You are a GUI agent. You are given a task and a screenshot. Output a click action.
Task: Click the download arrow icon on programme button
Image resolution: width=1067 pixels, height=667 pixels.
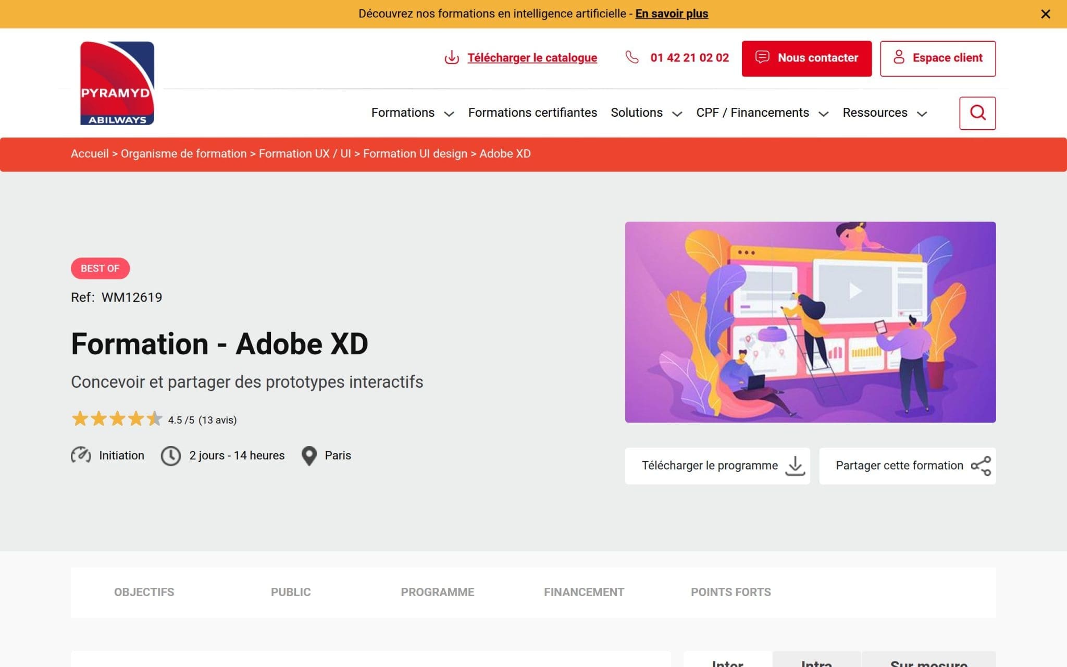[x=795, y=466]
